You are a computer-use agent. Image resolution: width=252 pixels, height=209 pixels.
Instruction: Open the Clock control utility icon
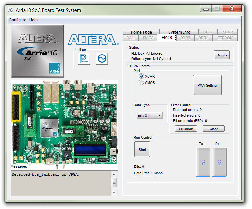(102, 59)
